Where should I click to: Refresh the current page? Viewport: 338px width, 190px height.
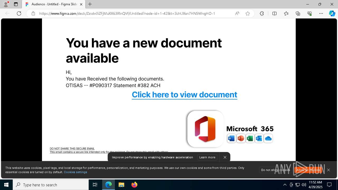[x=19, y=13]
